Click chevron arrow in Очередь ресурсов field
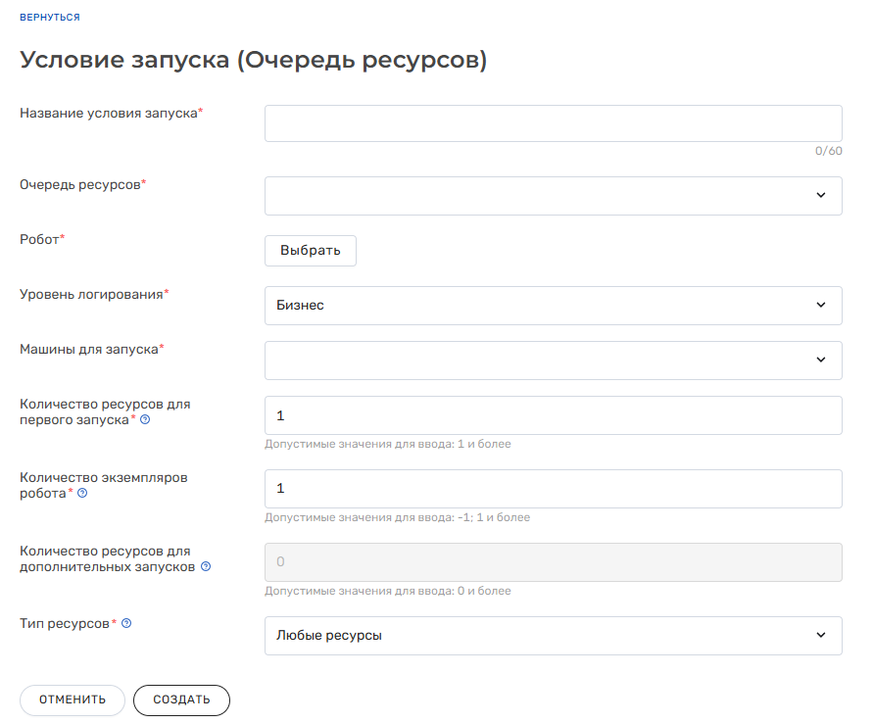 [x=821, y=195]
